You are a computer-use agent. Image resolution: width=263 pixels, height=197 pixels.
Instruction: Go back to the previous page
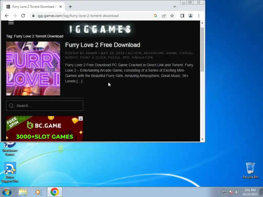[6, 16]
